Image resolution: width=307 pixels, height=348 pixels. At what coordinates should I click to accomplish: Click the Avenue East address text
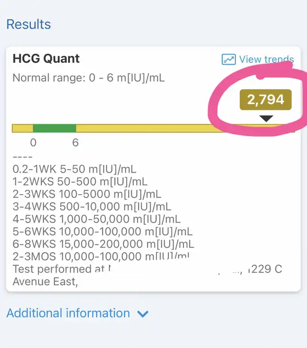coord(45,281)
